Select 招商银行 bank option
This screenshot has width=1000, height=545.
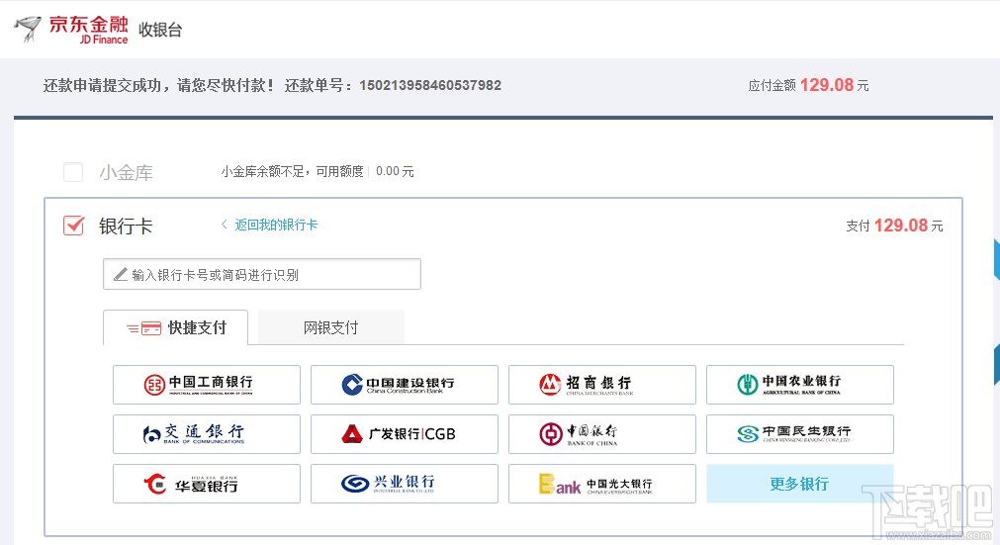(602, 385)
